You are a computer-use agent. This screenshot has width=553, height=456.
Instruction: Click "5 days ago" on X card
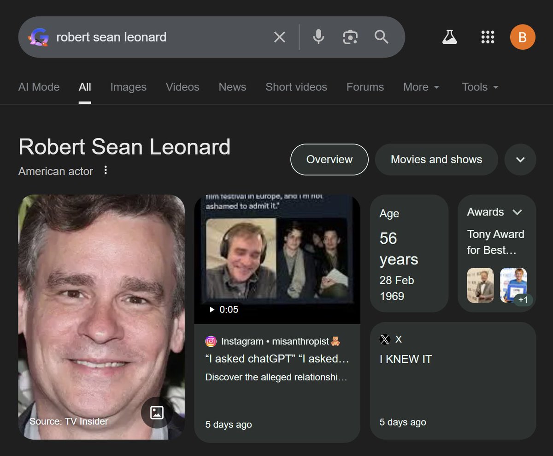click(x=403, y=422)
